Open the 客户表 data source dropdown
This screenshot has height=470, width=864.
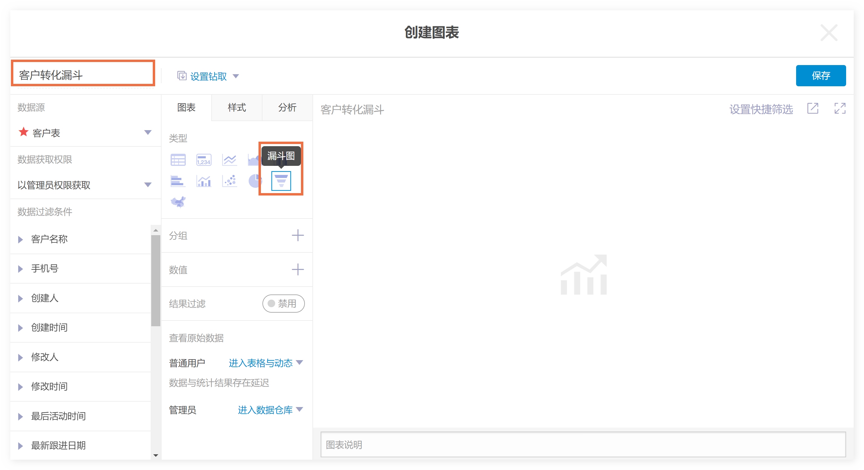point(148,133)
